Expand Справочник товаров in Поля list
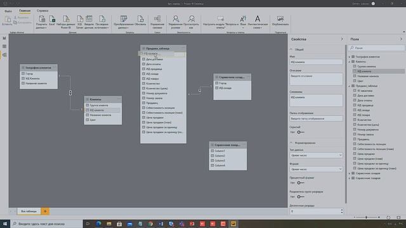This screenshot has width=406, height=228. (x=350, y=179)
